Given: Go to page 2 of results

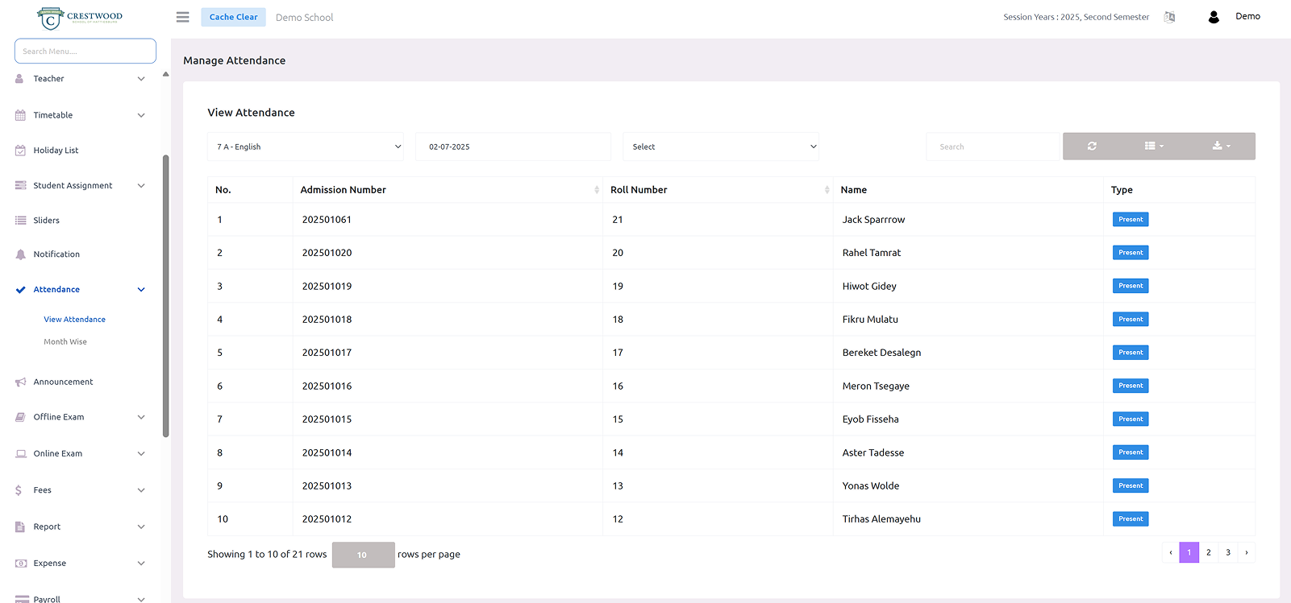Looking at the screenshot, I should (1208, 552).
